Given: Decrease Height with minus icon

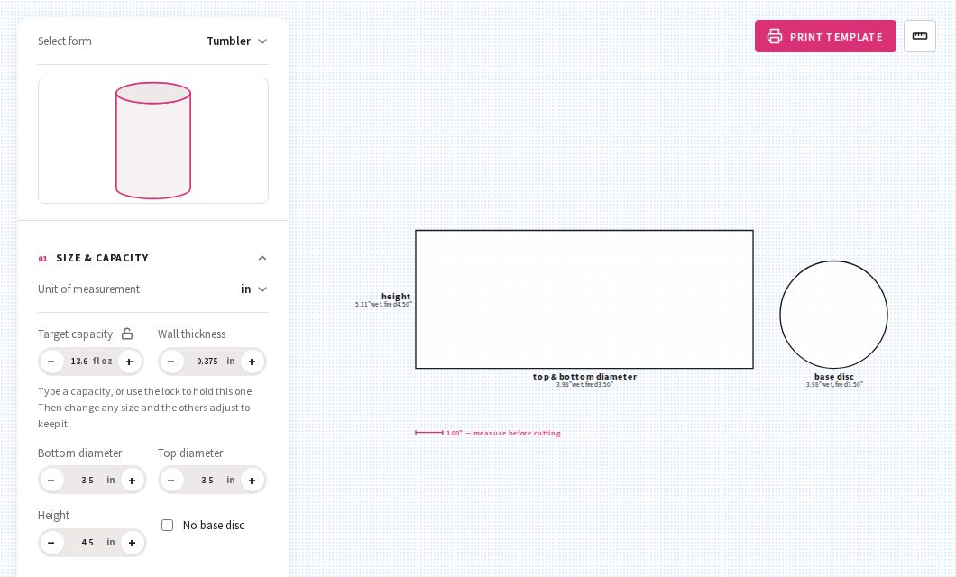Looking at the screenshot, I should tap(51, 542).
